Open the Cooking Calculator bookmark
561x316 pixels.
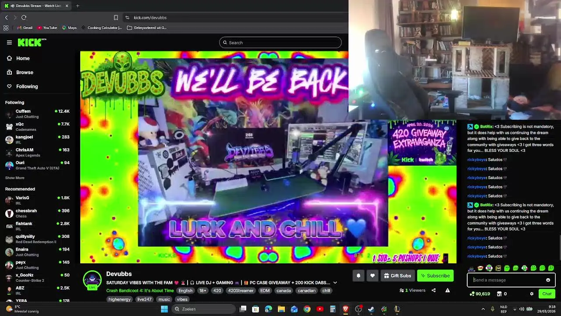pos(102,28)
